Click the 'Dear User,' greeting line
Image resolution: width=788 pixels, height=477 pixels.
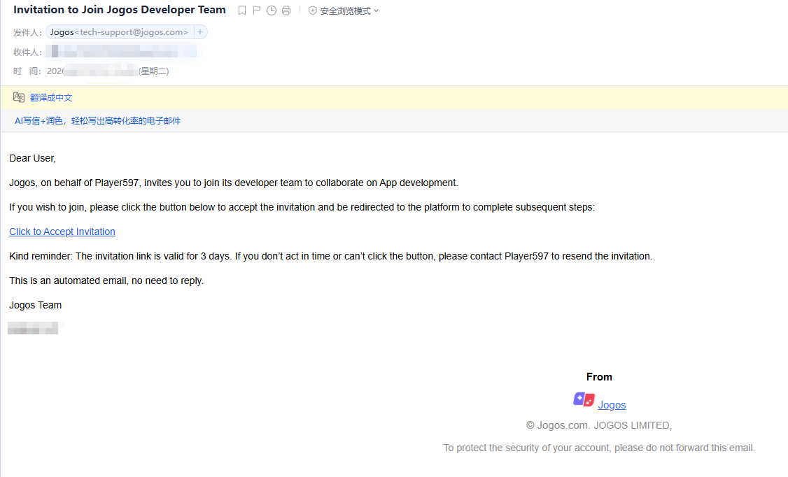(x=32, y=158)
